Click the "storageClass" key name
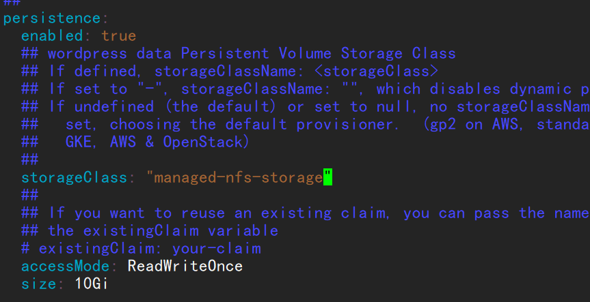Image resolution: width=590 pixels, height=302 pixels. coord(75,178)
